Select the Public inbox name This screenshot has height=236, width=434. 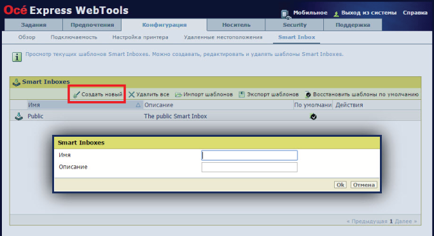coord(36,116)
